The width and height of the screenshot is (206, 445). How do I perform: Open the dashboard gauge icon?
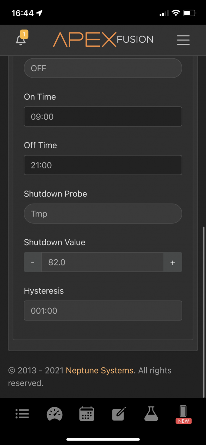point(55,413)
